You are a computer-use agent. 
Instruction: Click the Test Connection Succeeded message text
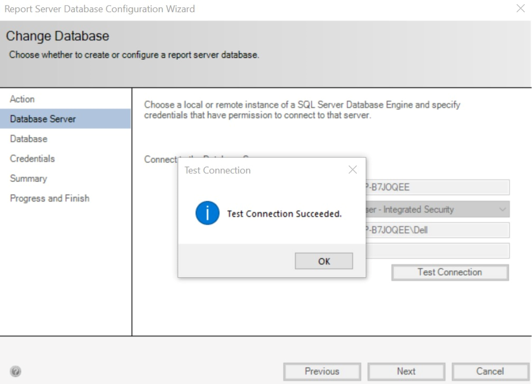click(284, 214)
